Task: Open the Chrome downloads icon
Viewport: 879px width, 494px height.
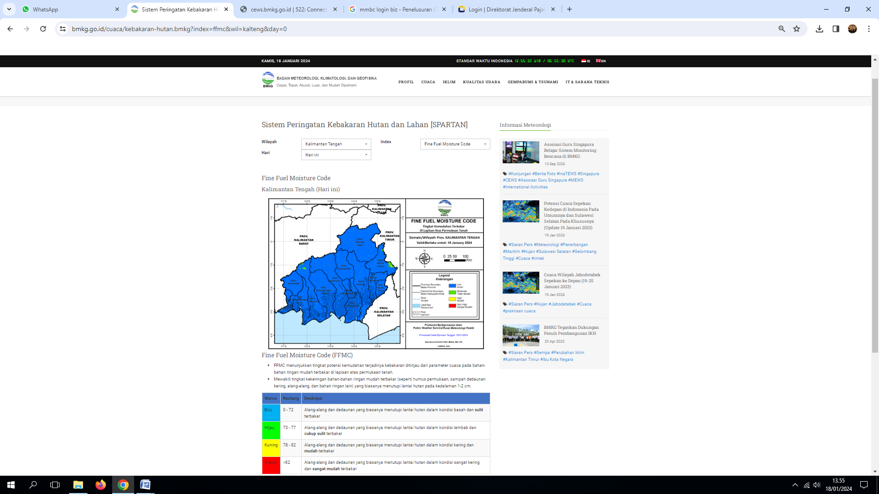Action: [819, 29]
